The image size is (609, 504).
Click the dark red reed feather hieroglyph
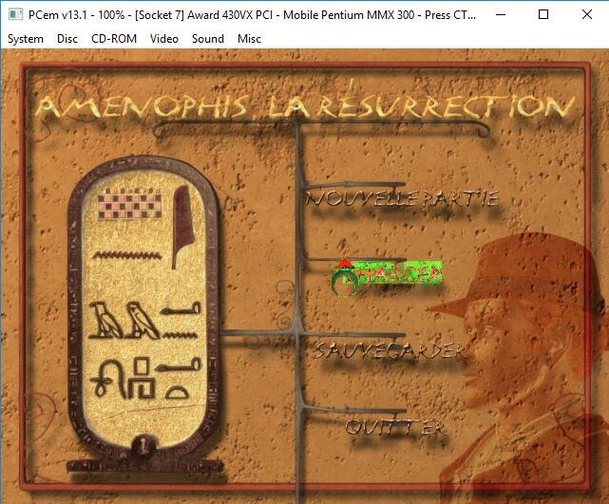[x=182, y=226]
